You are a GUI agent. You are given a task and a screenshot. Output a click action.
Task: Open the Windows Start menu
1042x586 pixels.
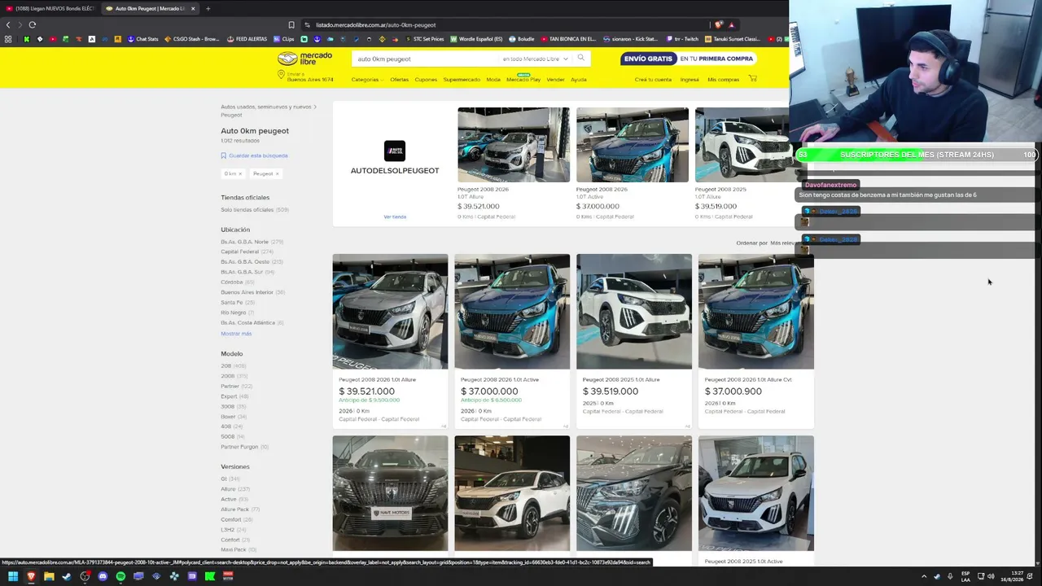tap(13, 576)
